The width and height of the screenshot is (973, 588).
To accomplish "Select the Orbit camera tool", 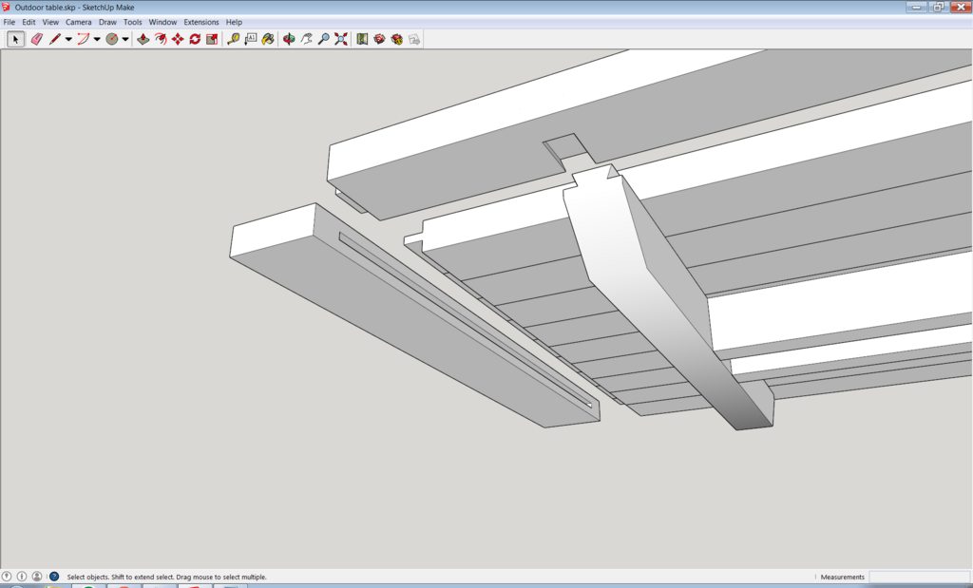I will click(289, 39).
